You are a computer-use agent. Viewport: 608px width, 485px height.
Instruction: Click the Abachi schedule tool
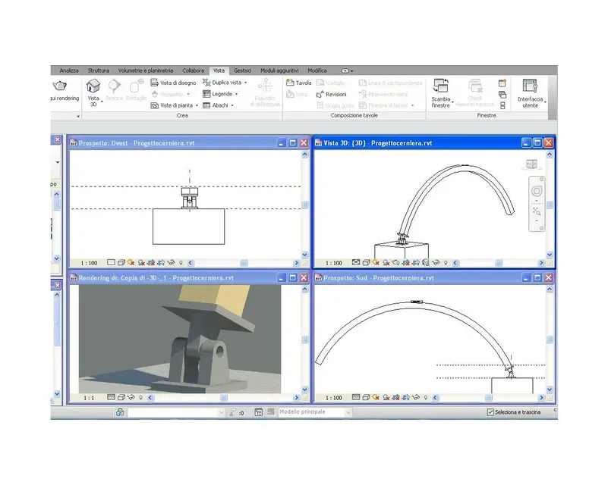(216, 105)
